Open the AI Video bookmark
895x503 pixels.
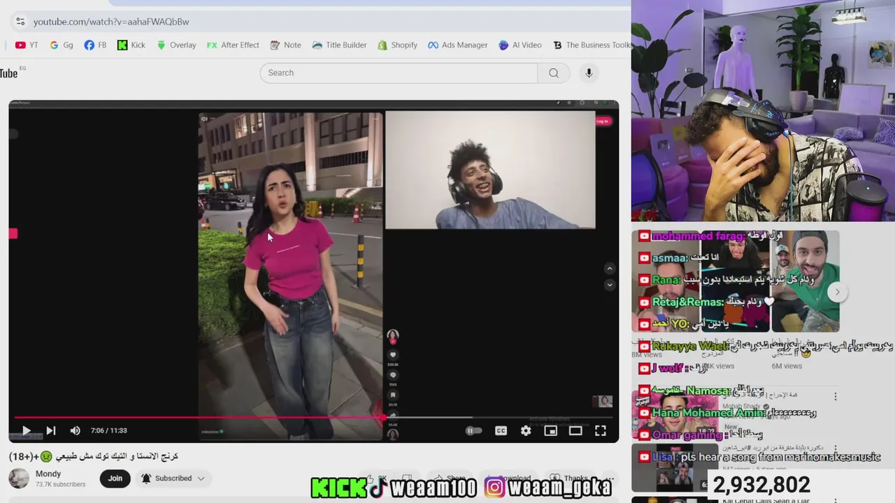pyautogui.click(x=520, y=45)
